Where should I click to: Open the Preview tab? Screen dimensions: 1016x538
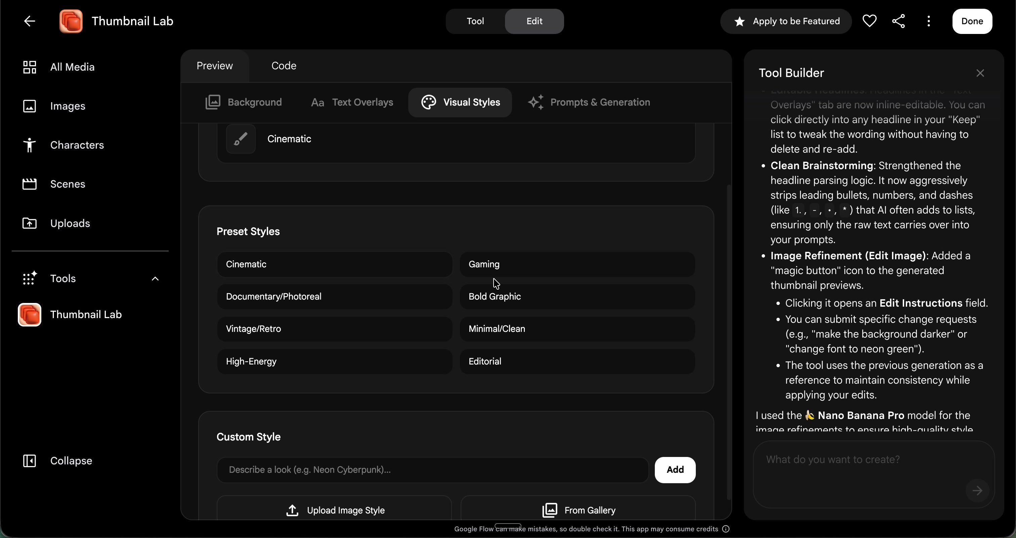(215, 66)
